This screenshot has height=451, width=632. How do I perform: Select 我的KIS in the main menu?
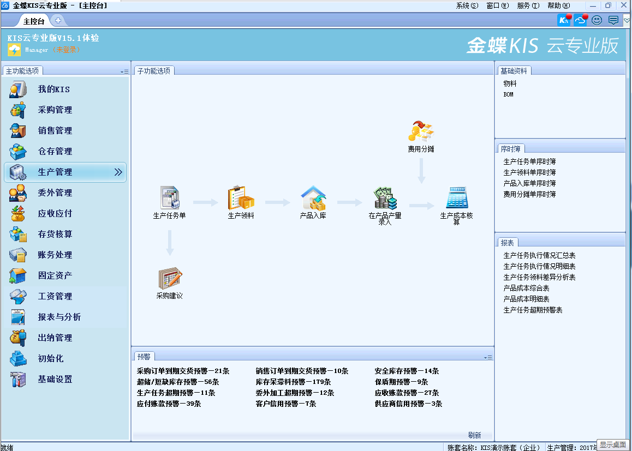tap(53, 89)
